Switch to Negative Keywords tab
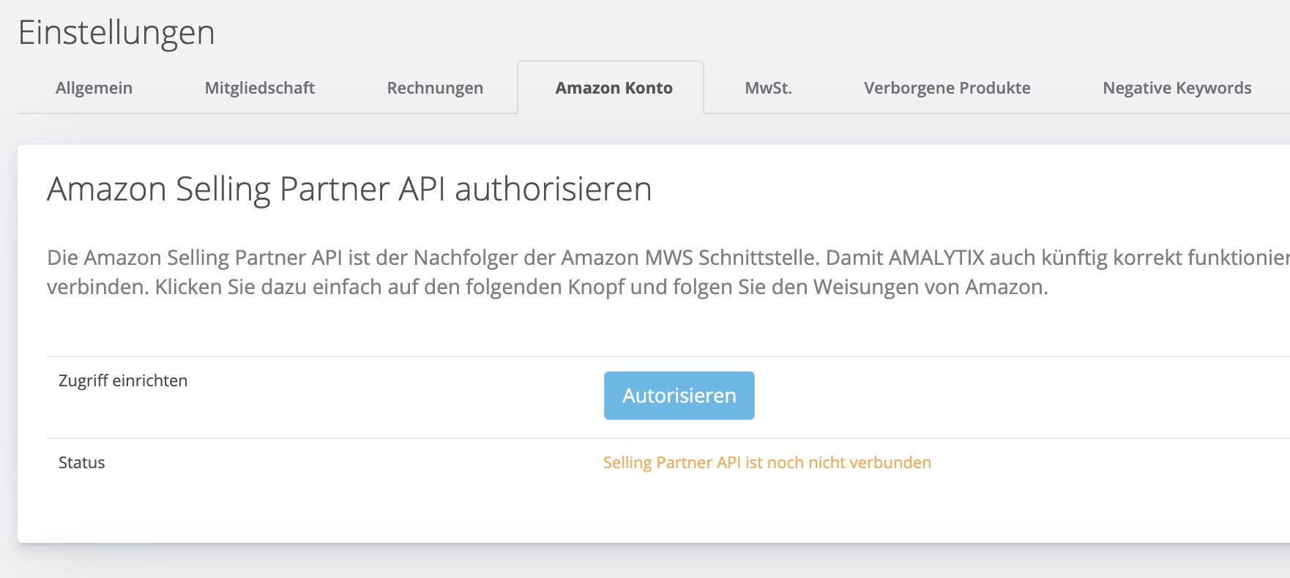Screen dimensions: 1290x578 click(x=1177, y=88)
